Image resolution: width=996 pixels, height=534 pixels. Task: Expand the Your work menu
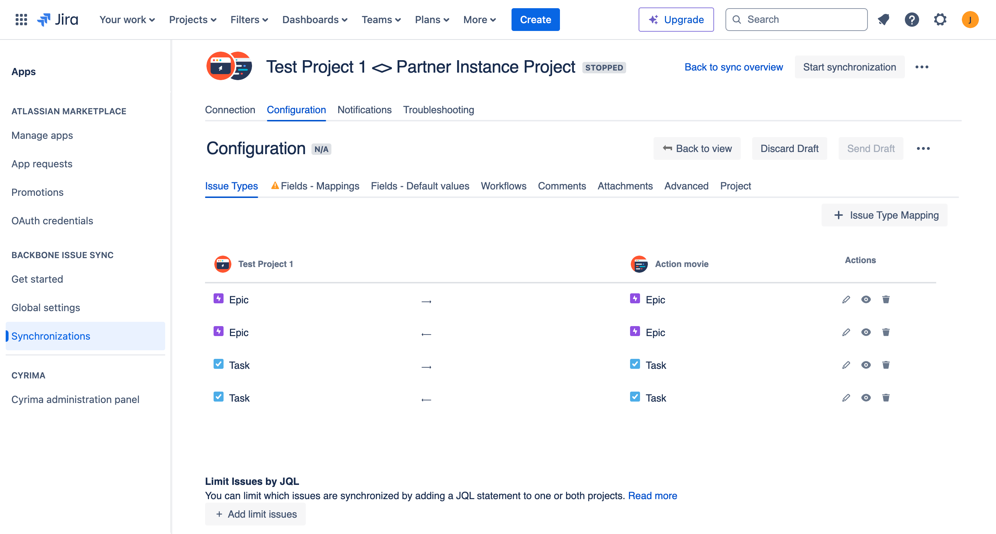click(x=127, y=19)
